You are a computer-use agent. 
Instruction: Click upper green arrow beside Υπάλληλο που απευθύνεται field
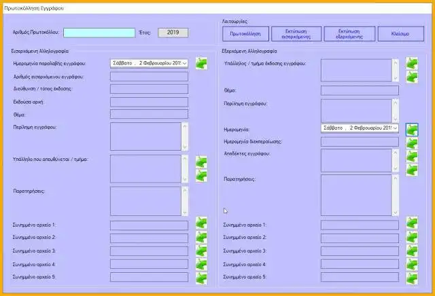201,162
